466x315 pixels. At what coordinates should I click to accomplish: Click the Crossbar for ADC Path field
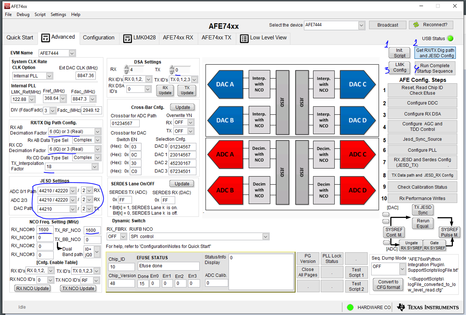coord(125,124)
